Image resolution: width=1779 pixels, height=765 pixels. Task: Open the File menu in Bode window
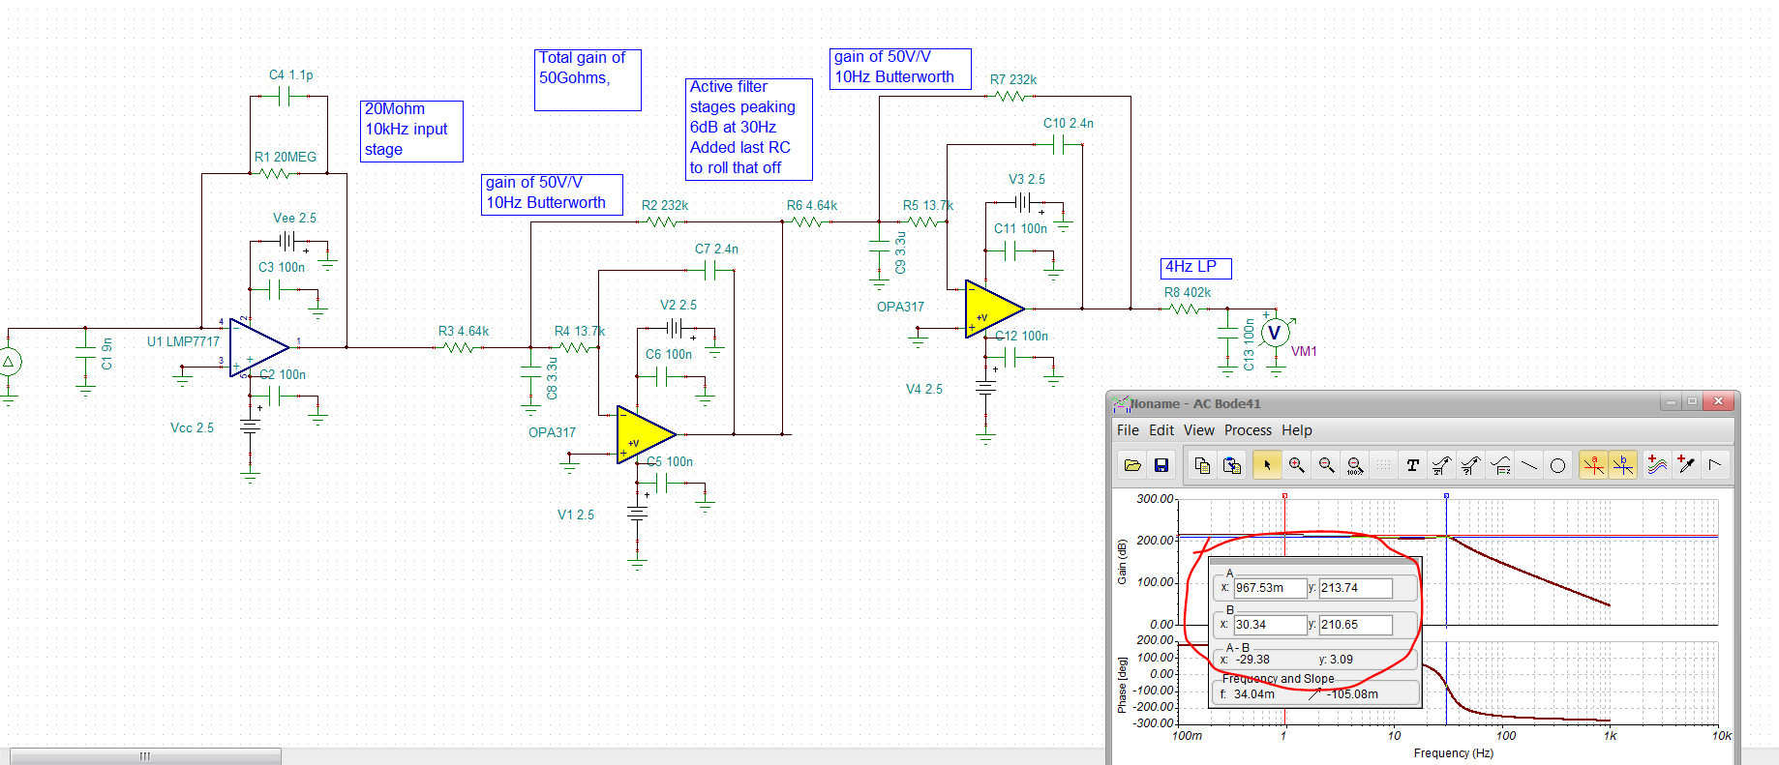(1128, 430)
